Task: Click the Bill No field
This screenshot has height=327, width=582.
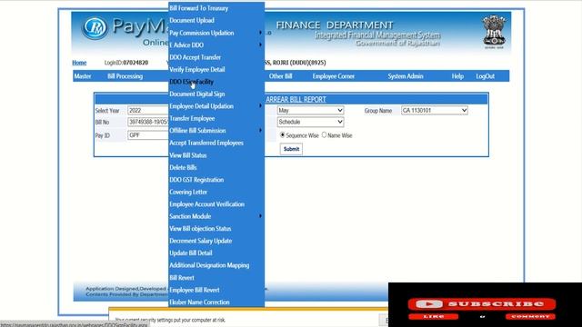Action: click(x=148, y=122)
